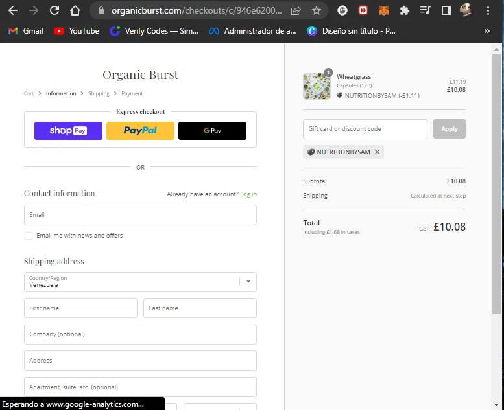Open the MetaMask fox extension
This screenshot has width=504, height=410.
coord(384,10)
